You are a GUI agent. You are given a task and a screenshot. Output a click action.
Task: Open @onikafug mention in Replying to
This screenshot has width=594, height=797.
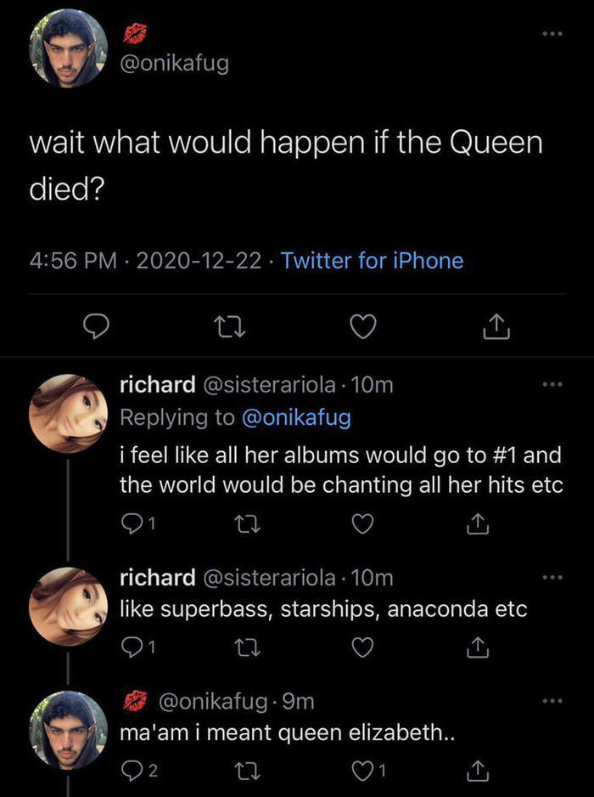coord(296,417)
